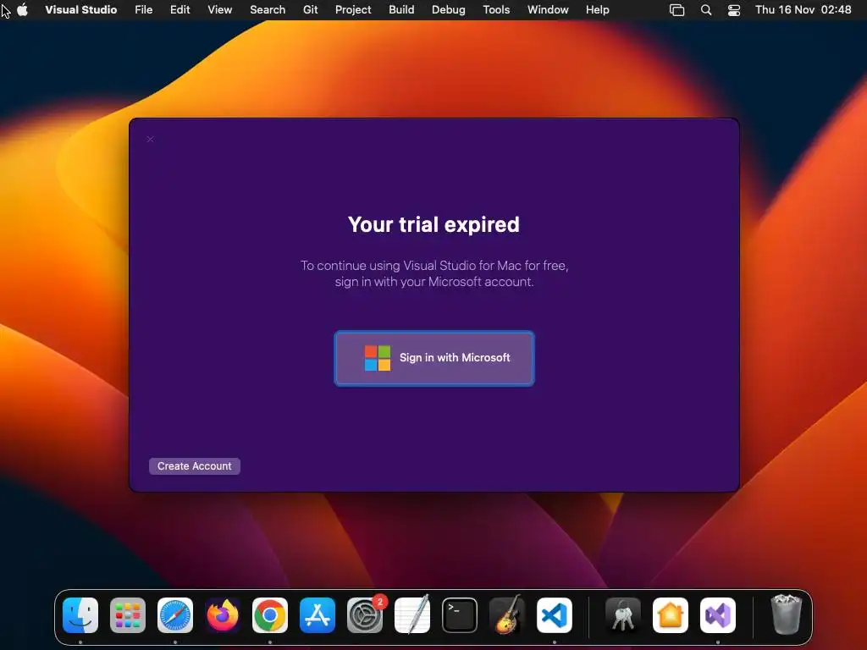Click the purple Visual Studio Dock icon
Image resolution: width=867 pixels, height=650 pixels.
pos(718,615)
